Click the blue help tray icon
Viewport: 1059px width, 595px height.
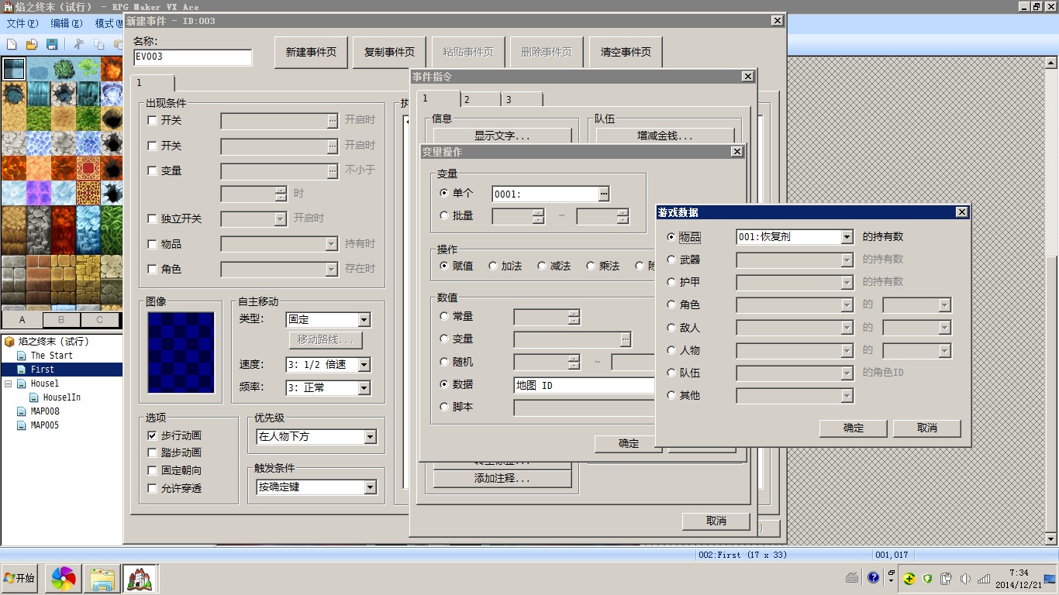click(x=873, y=577)
